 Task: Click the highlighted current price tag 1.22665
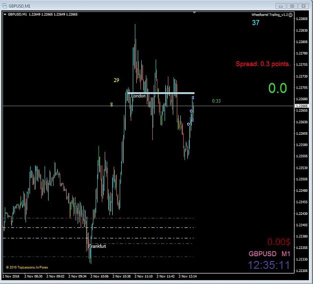(x=301, y=106)
